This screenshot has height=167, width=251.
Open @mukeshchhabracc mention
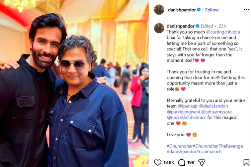pyautogui.click(x=186, y=118)
